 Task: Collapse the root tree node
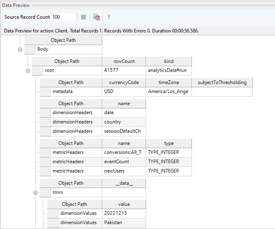tap(28, 71)
